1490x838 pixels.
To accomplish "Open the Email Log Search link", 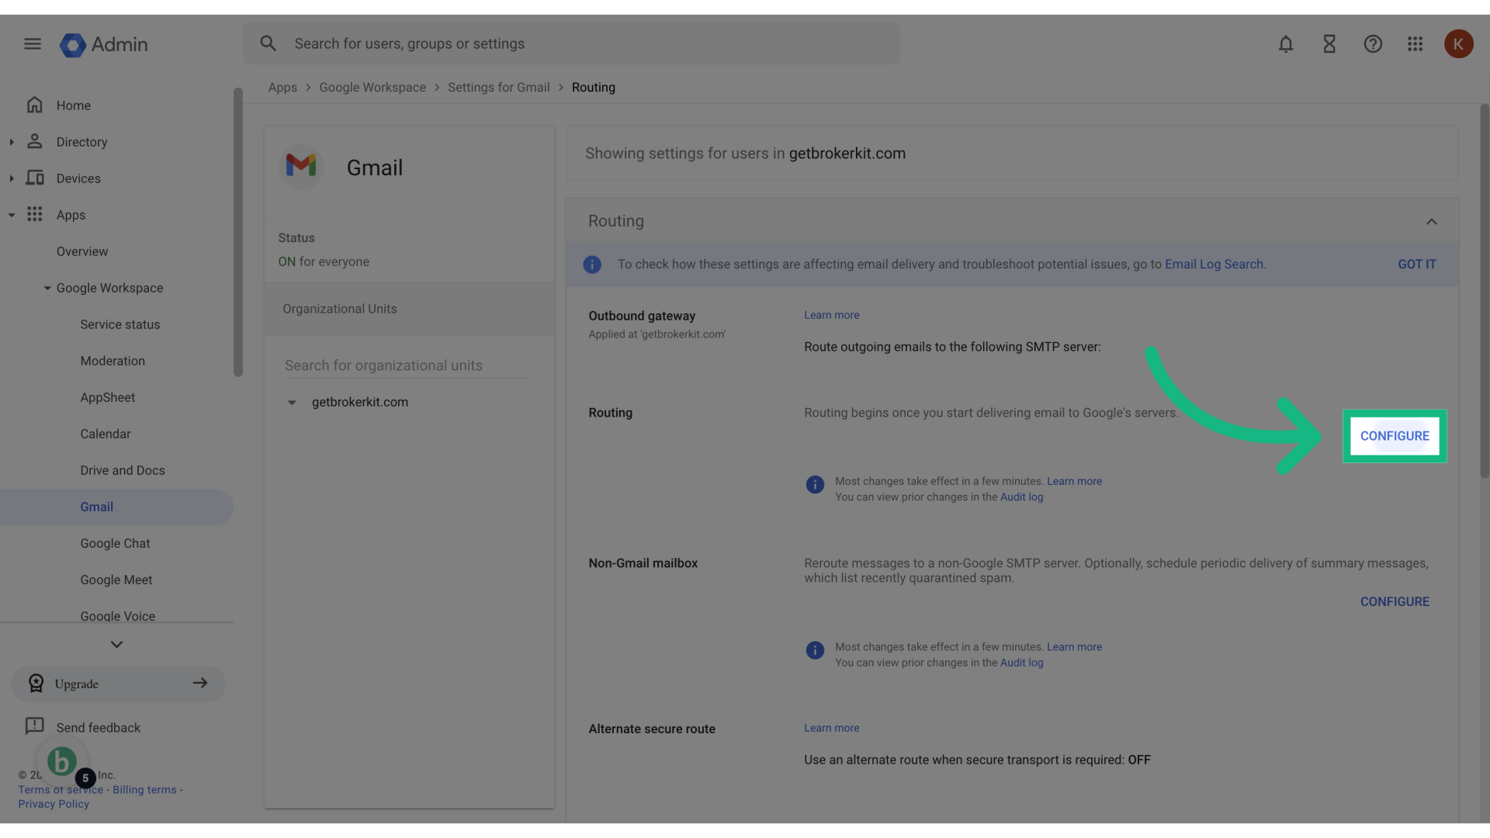I will (1214, 265).
